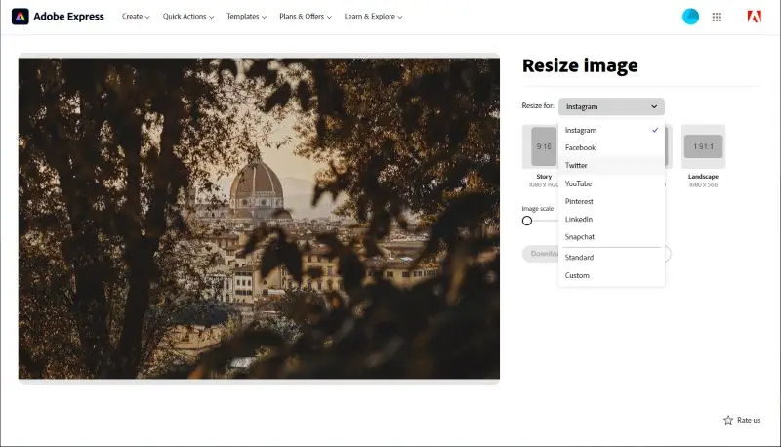The height and width of the screenshot is (447, 781).
Task: Choose Twitter in the resize list
Action: tap(576, 166)
